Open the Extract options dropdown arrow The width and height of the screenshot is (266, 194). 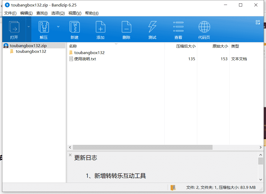(58, 27)
